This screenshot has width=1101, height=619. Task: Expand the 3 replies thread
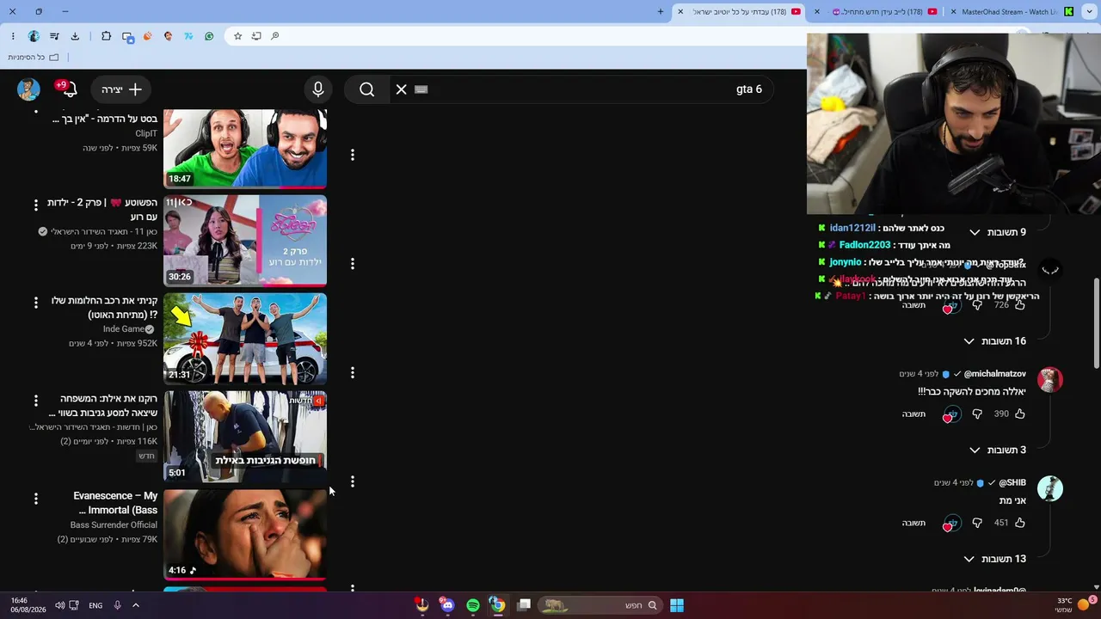pyautogui.click(x=998, y=450)
